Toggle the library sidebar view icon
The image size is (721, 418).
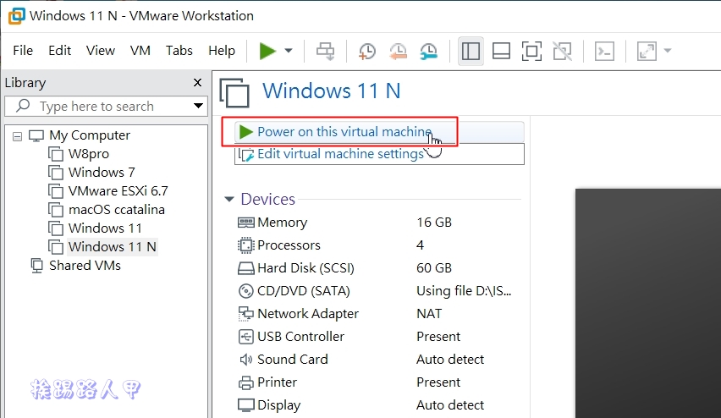point(471,51)
